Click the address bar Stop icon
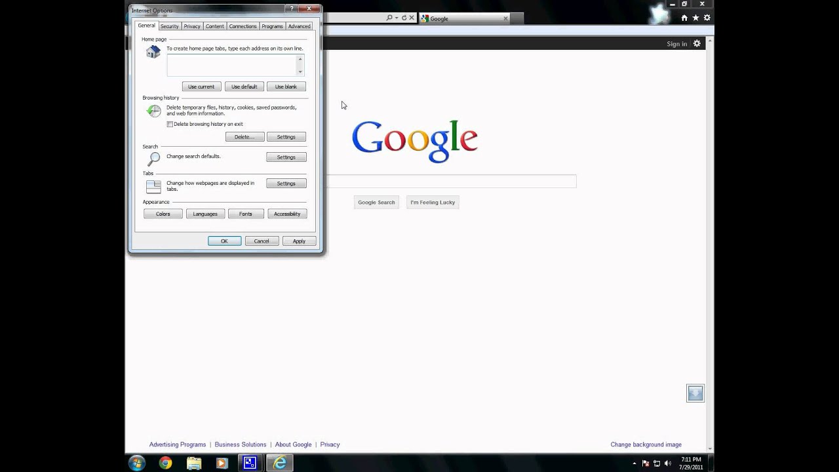 (412, 18)
